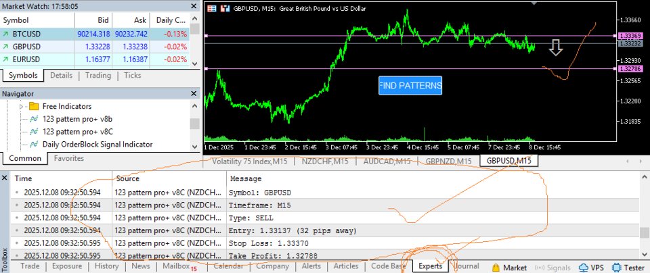Open the Trade tab in Toolbox
The height and width of the screenshot is (273, 650).
(29, 266)
